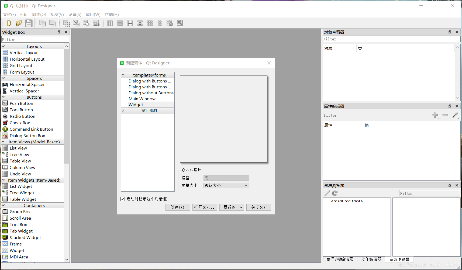
Task: Click the 对象查看器 Filter field
Action: point(391,39)
